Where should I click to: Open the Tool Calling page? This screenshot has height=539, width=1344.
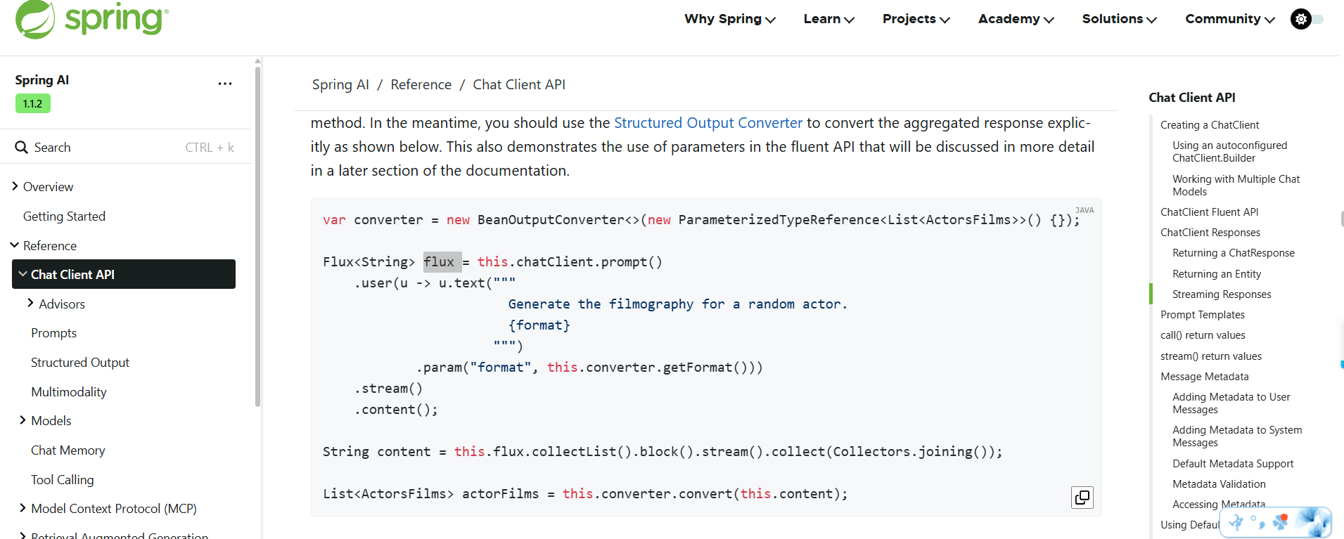click(x=63, y=480)
